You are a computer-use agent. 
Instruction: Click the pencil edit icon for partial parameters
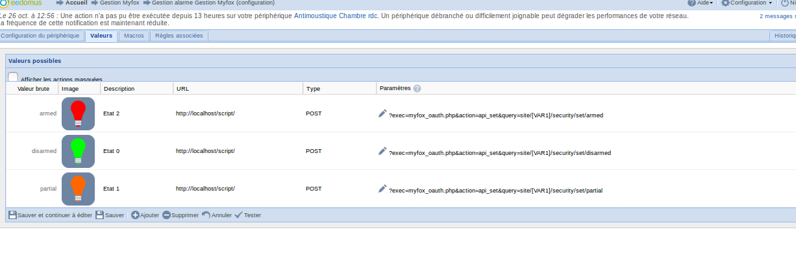[x=382, y=189]
